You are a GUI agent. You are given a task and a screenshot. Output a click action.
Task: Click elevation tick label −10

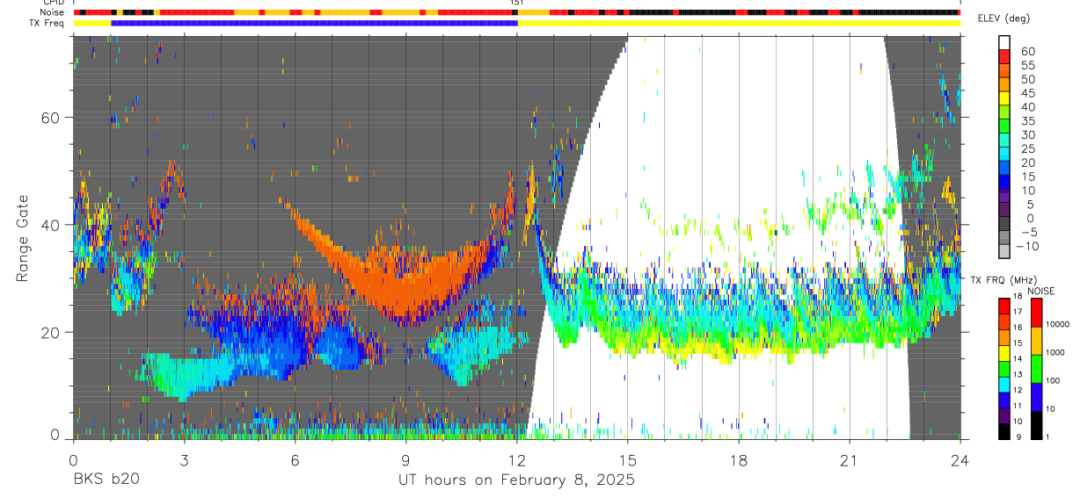coord(1027,247)
